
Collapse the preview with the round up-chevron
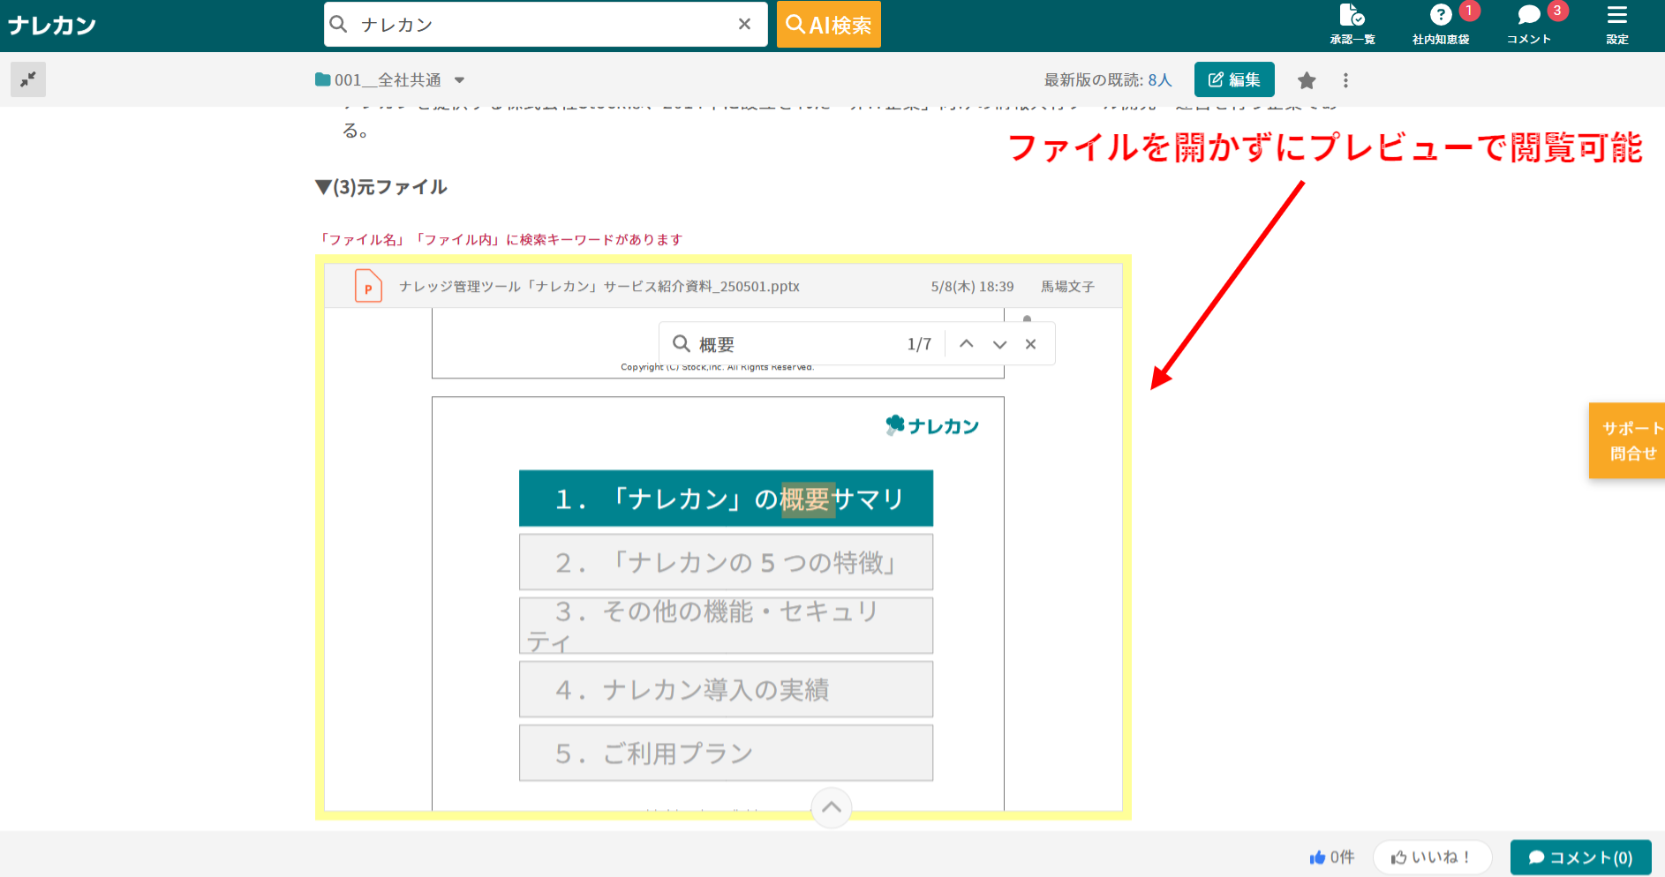pos(831,807)
